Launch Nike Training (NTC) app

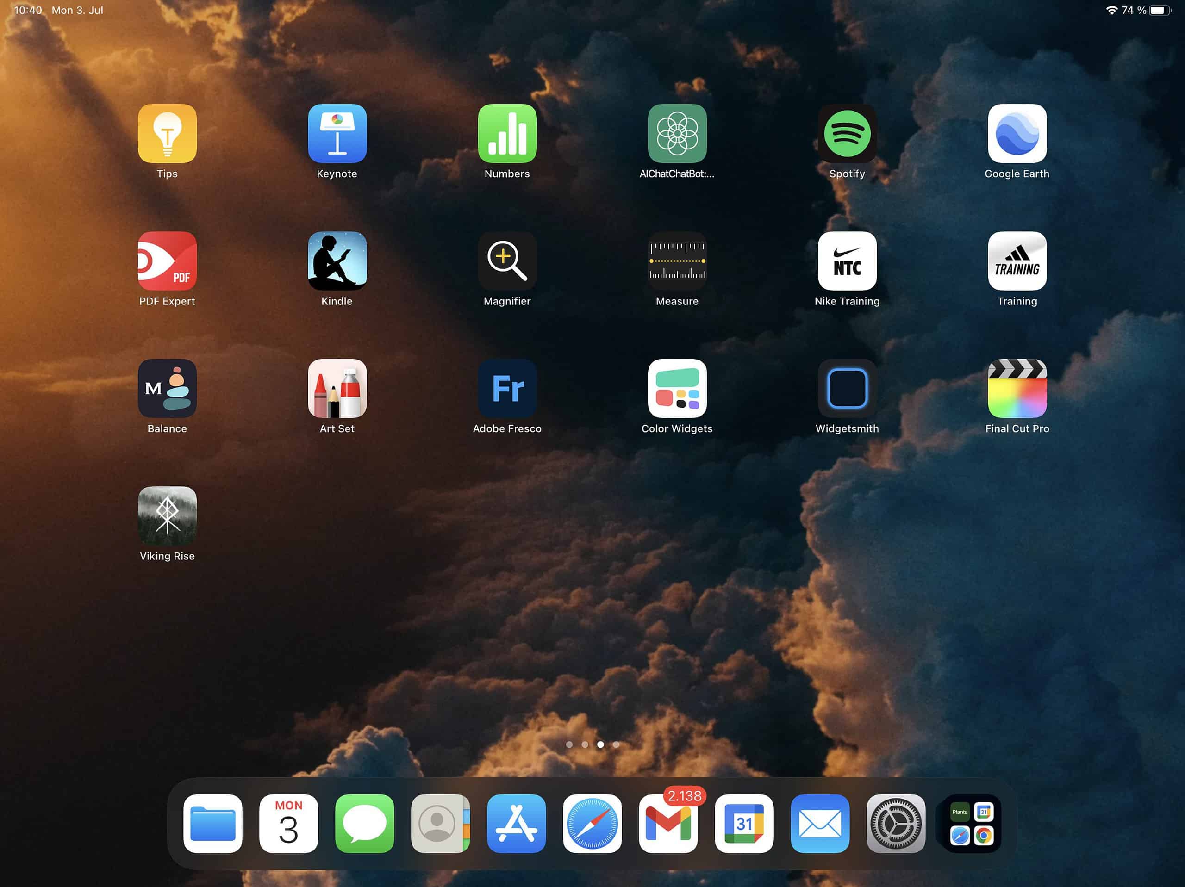(847, 261)
